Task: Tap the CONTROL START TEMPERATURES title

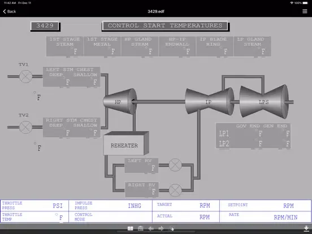Action: coord(166,26)
